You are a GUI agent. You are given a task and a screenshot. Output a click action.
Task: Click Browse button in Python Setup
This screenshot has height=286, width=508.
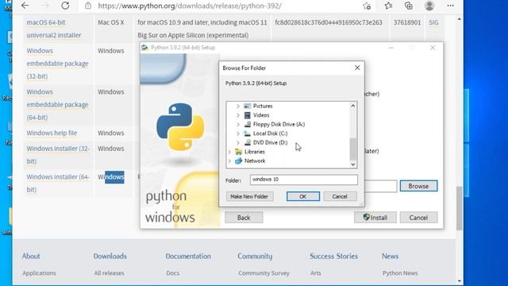[x=418, y=186]
